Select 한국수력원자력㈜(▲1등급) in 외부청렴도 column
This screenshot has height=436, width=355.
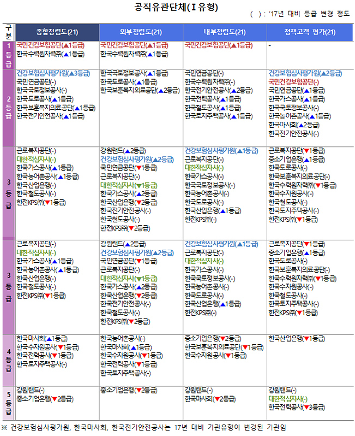pos(134,54)
